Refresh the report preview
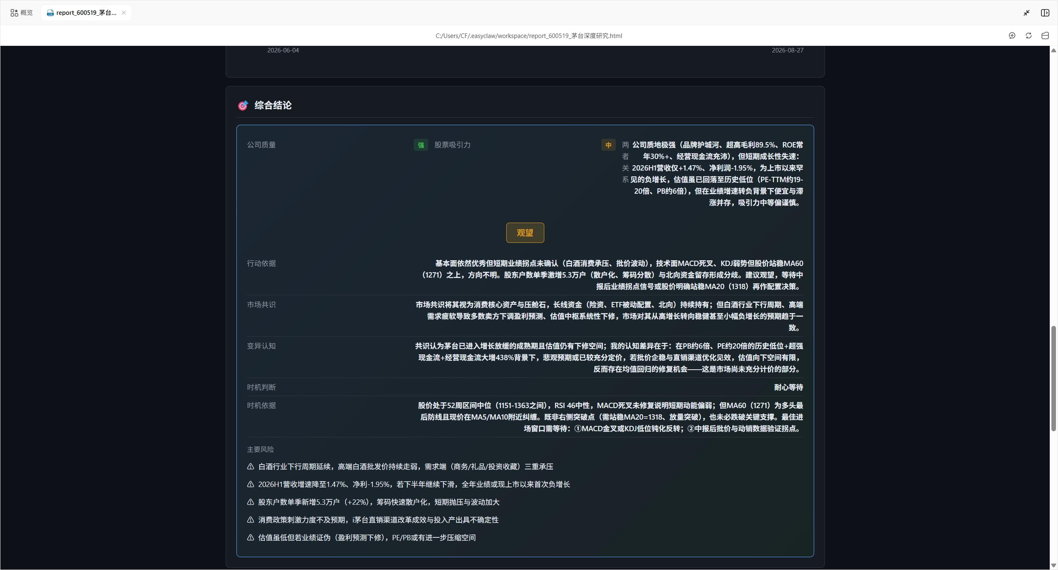This screenshot has height=570, width=1058. (1029, 36)
